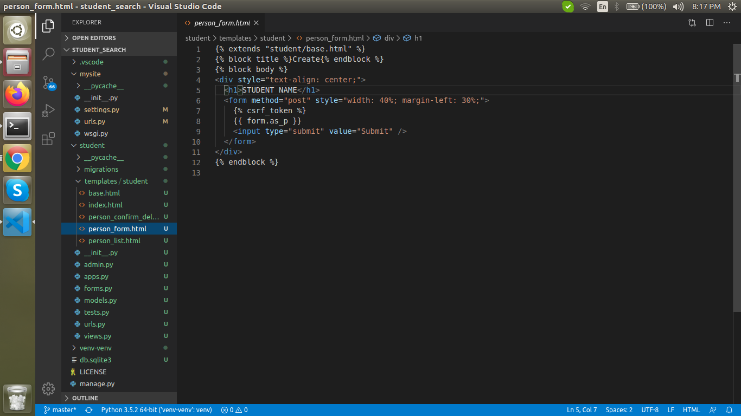Click the Wi-Fi network indicator

tap(585, 6)
